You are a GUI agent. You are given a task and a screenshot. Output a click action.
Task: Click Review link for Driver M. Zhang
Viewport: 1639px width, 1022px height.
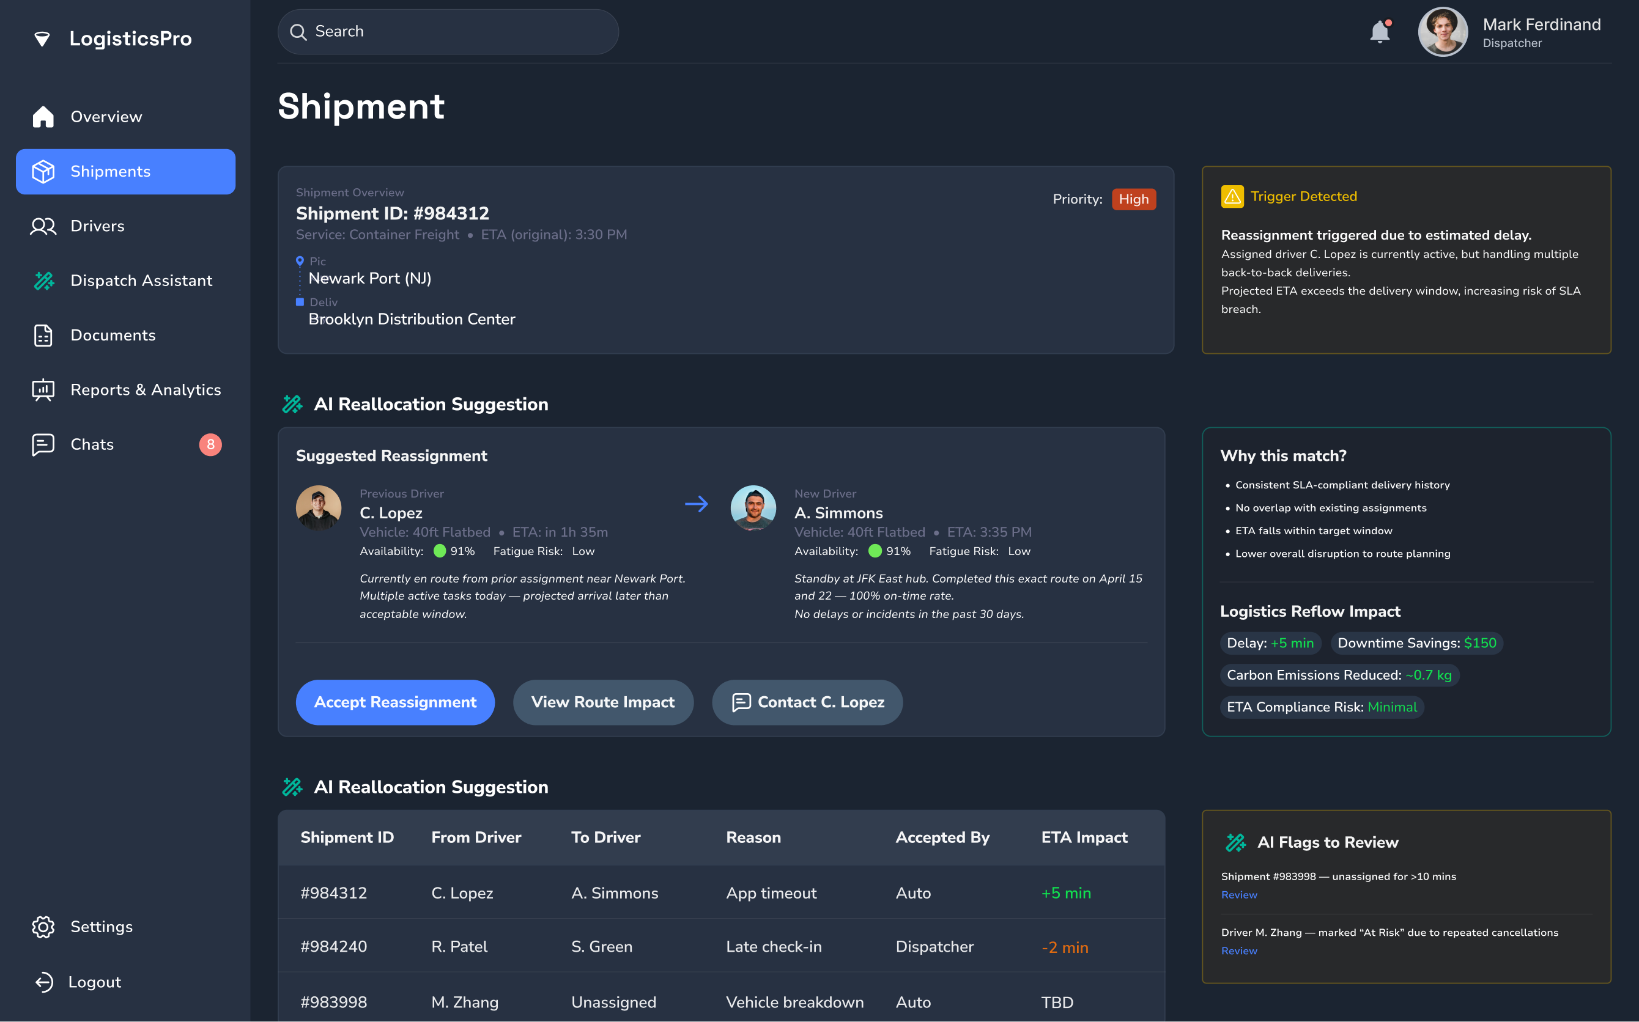[x=1238, y=950]
